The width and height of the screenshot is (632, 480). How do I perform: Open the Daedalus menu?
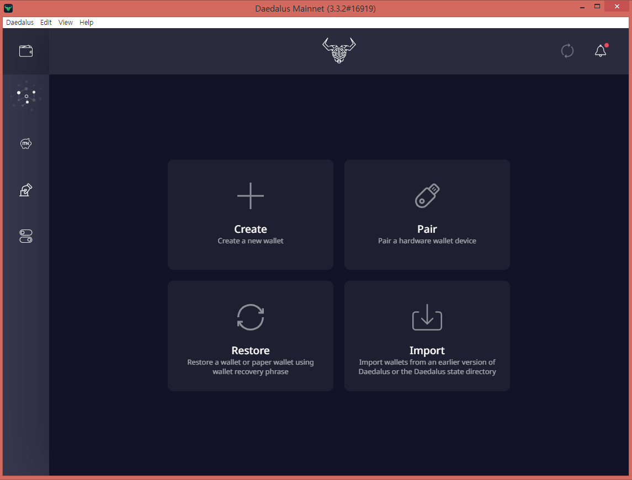pyautogui.click(x=20, y=23)
